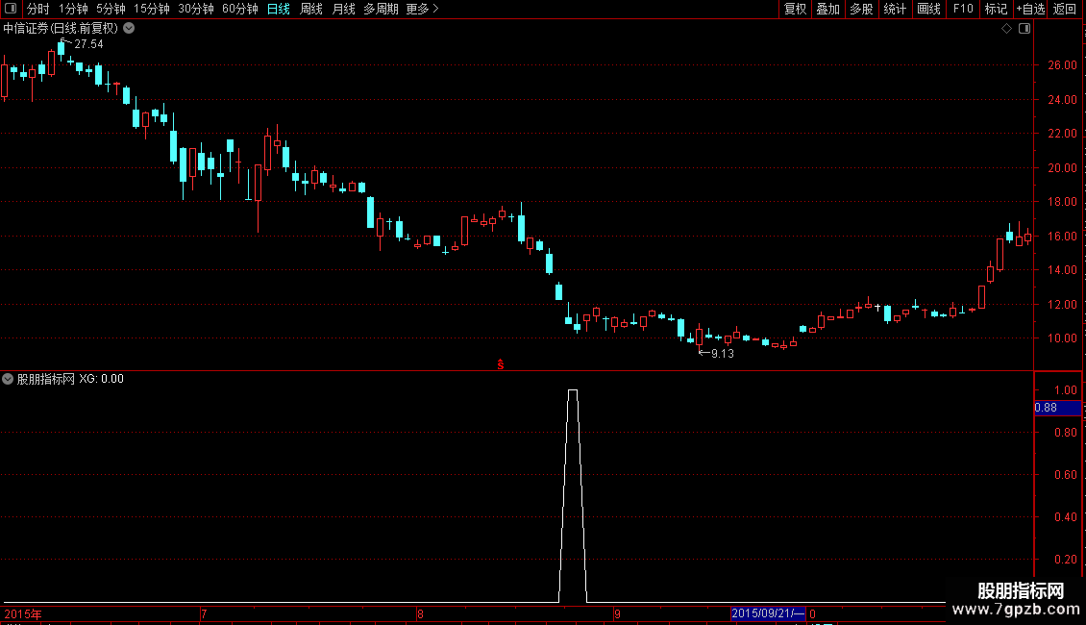Click the 标记 mark button
The height and width of the screenshot is (625, 1086).
tap(996, 9)
